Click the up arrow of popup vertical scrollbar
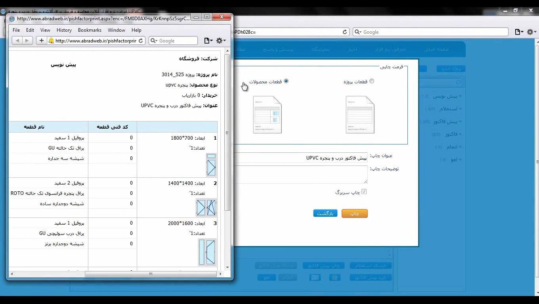The height and width of the screenshot is (304, 539). tap(227, 51)
